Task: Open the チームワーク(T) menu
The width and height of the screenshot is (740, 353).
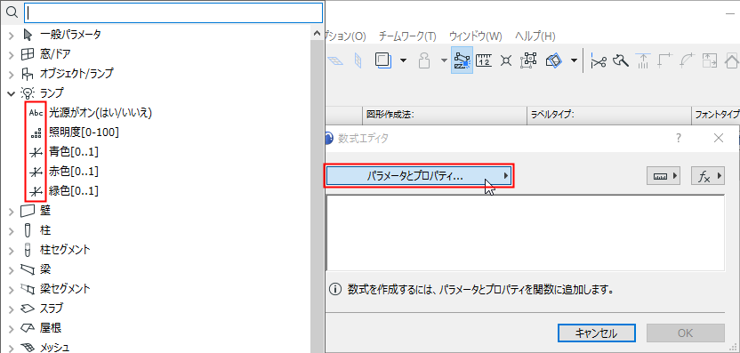Action: coord(407,36)
